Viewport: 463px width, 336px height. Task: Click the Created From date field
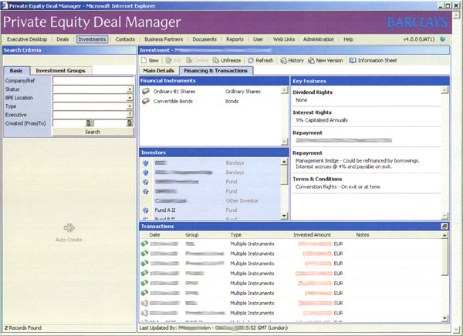69,123
